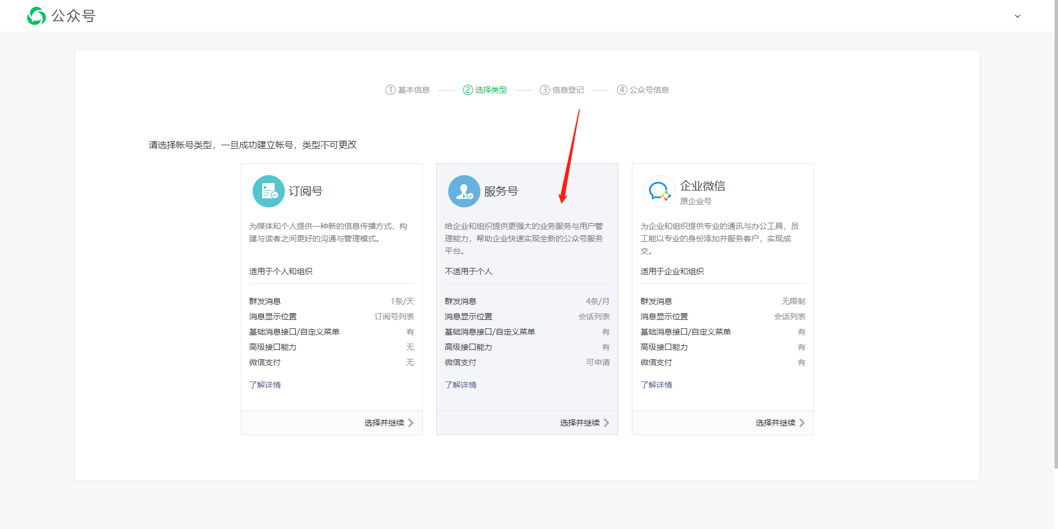Click the WeChat 公众号 logo icon

(36, 16)
